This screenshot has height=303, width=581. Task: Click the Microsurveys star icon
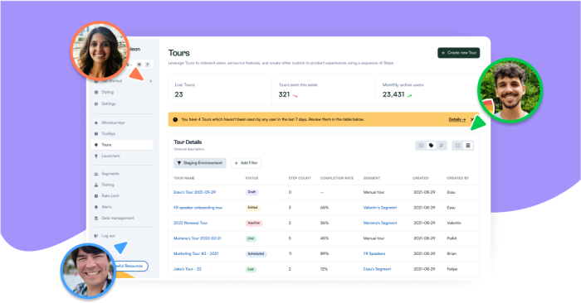click(96, 123)
